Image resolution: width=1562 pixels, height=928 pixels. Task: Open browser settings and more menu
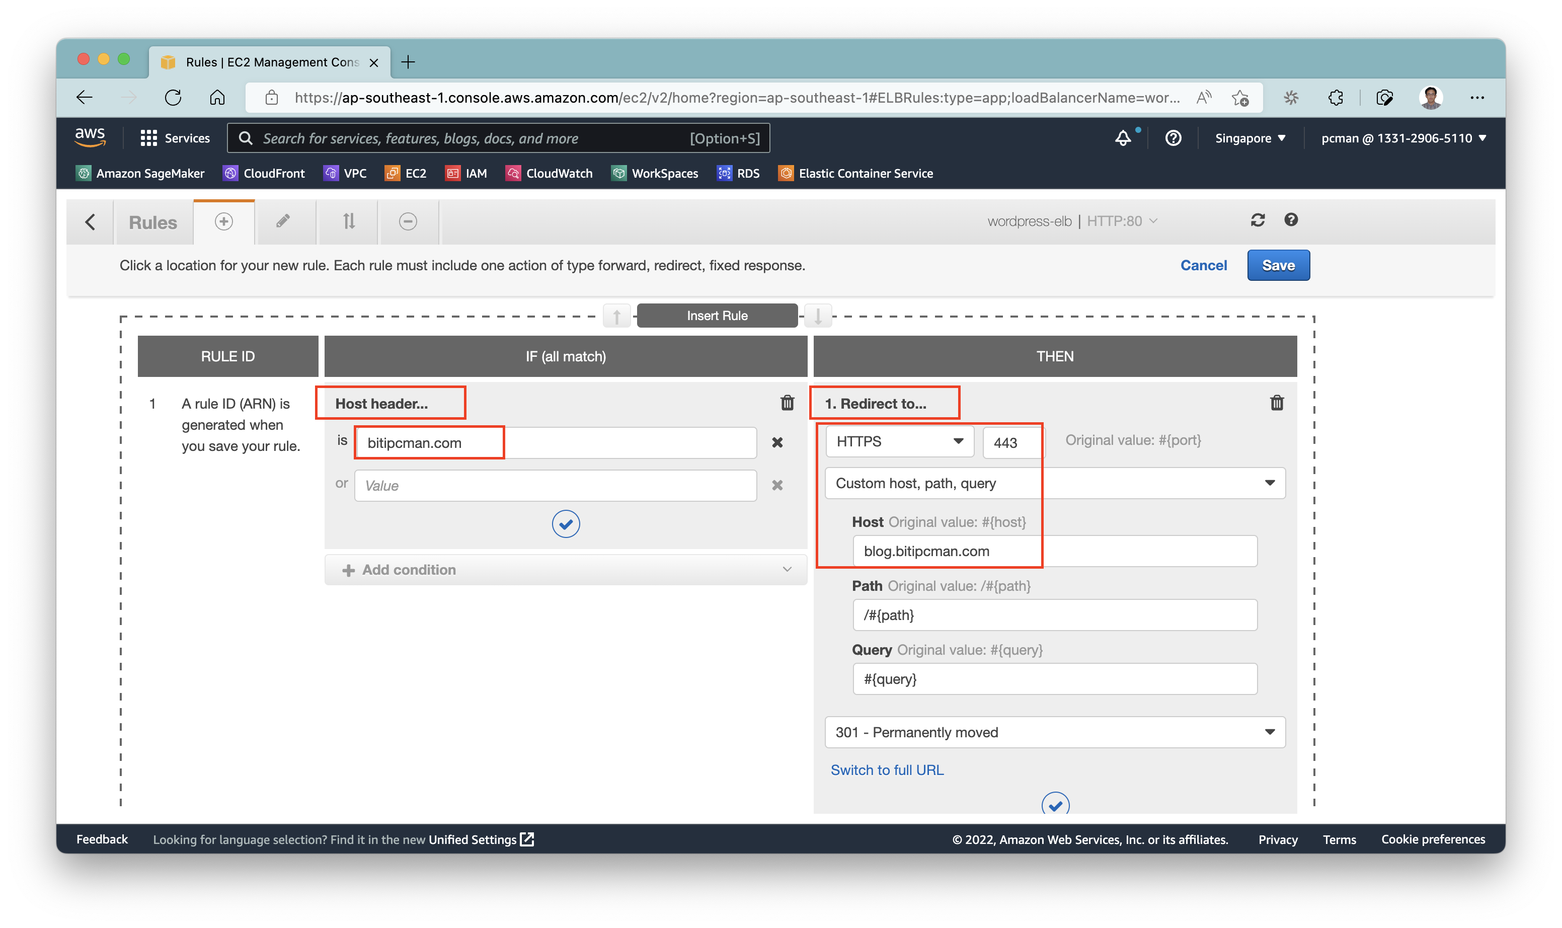(x=1477, y=98)
